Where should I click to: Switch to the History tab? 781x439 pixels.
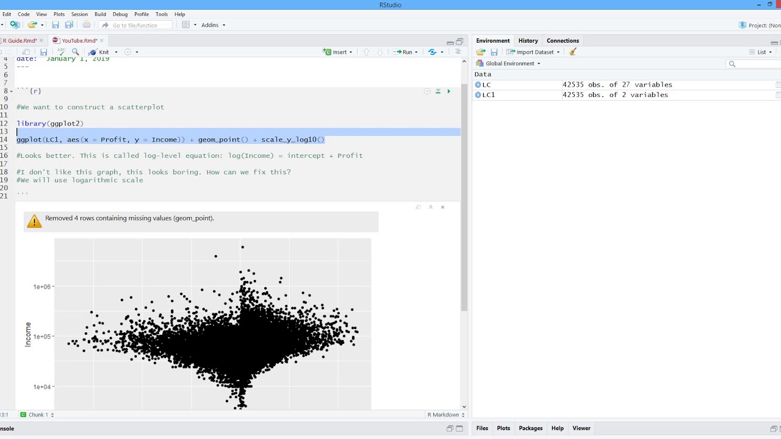(528, 41)
